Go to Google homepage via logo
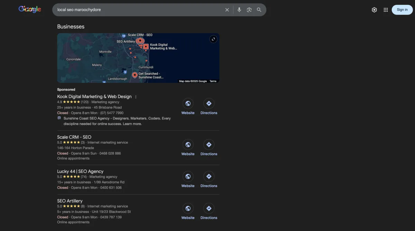 pyautogui.click(x=30, y=9)
